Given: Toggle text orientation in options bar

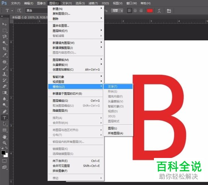Looking at the screenshot, I should tap(19, 10).
